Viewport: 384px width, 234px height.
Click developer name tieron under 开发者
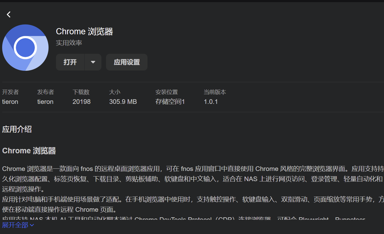click(x=10, y=102)
